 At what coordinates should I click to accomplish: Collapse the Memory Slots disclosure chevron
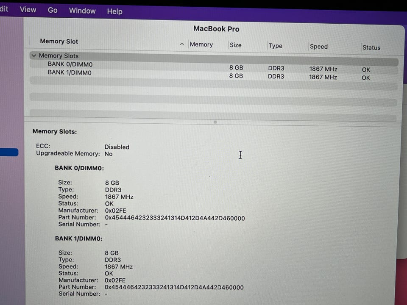pyautogui.click(x=34, y=55)
